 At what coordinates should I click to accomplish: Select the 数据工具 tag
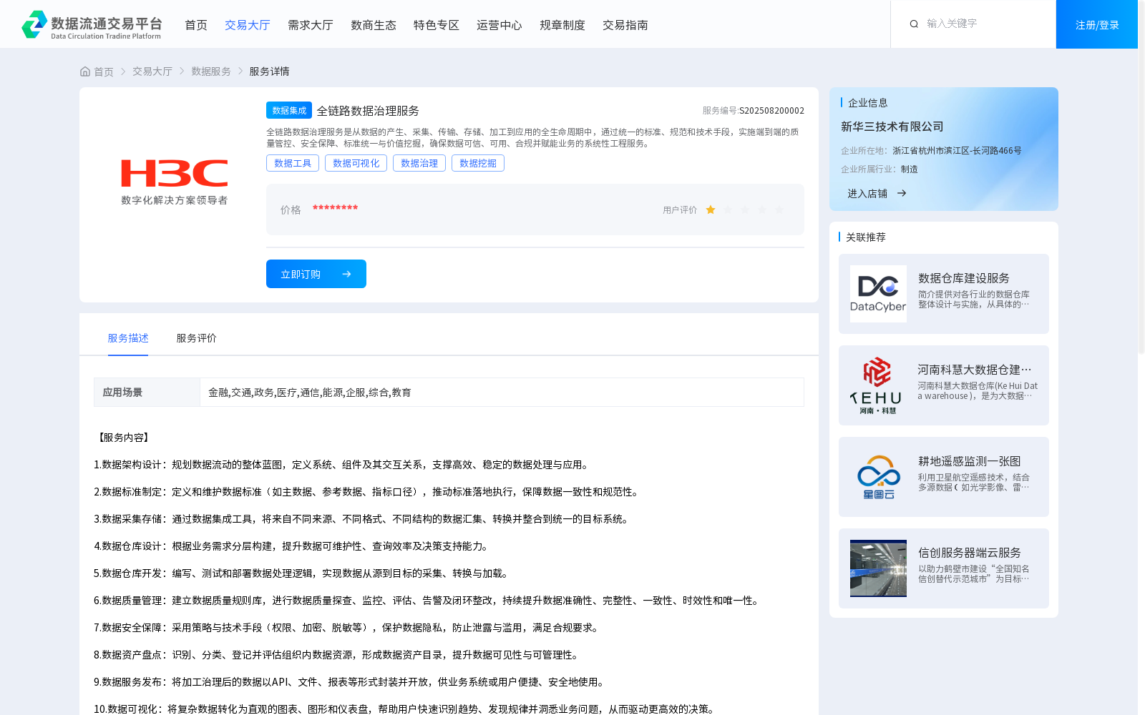pos(293,163)
